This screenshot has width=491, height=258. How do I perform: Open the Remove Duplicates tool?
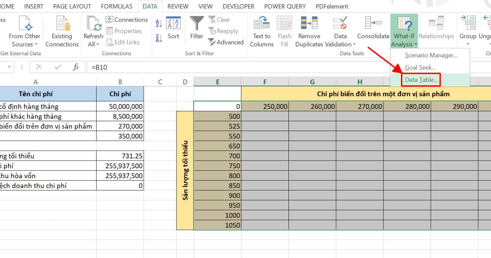[x=310, y=32]
